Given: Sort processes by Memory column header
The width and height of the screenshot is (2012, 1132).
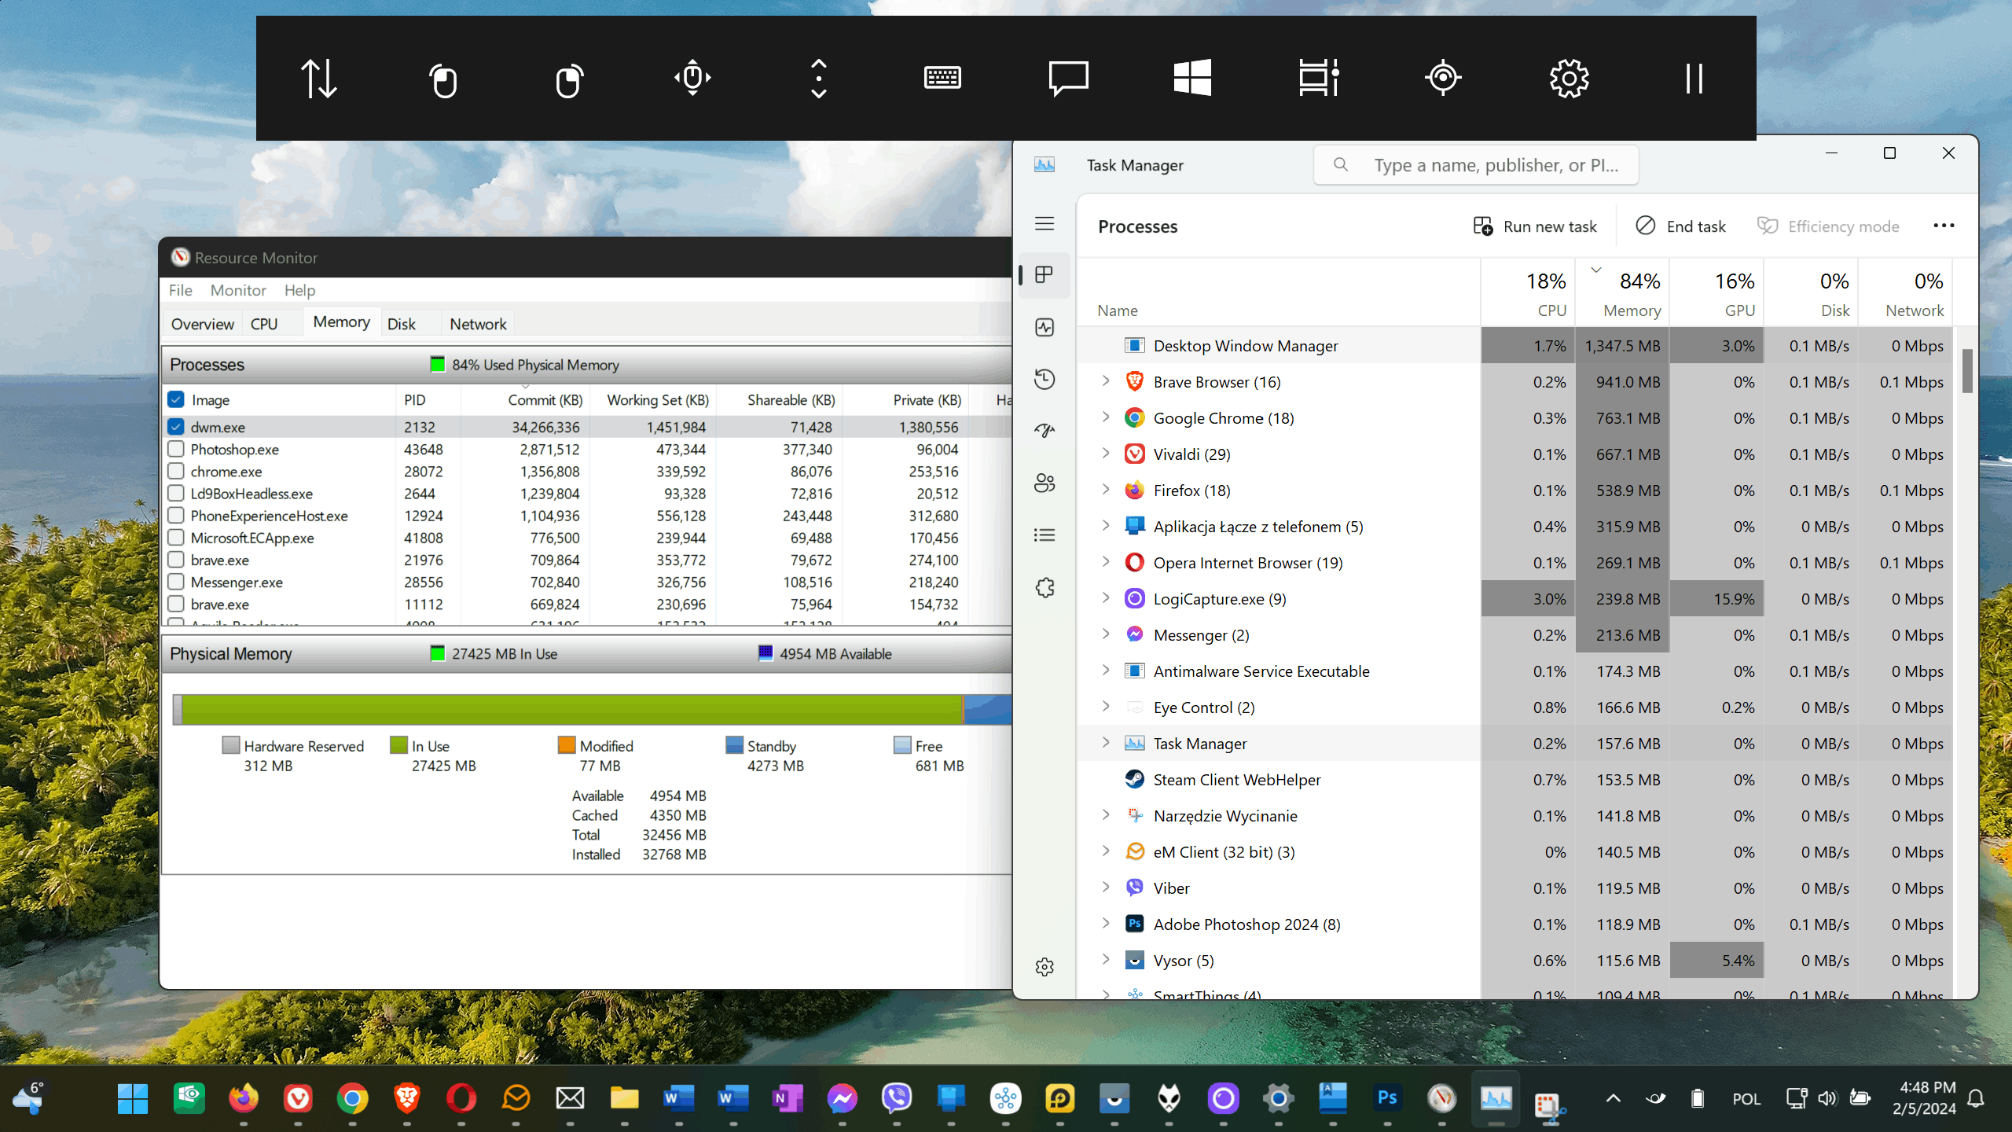Looking at the screenshot, I should 1622,292.
